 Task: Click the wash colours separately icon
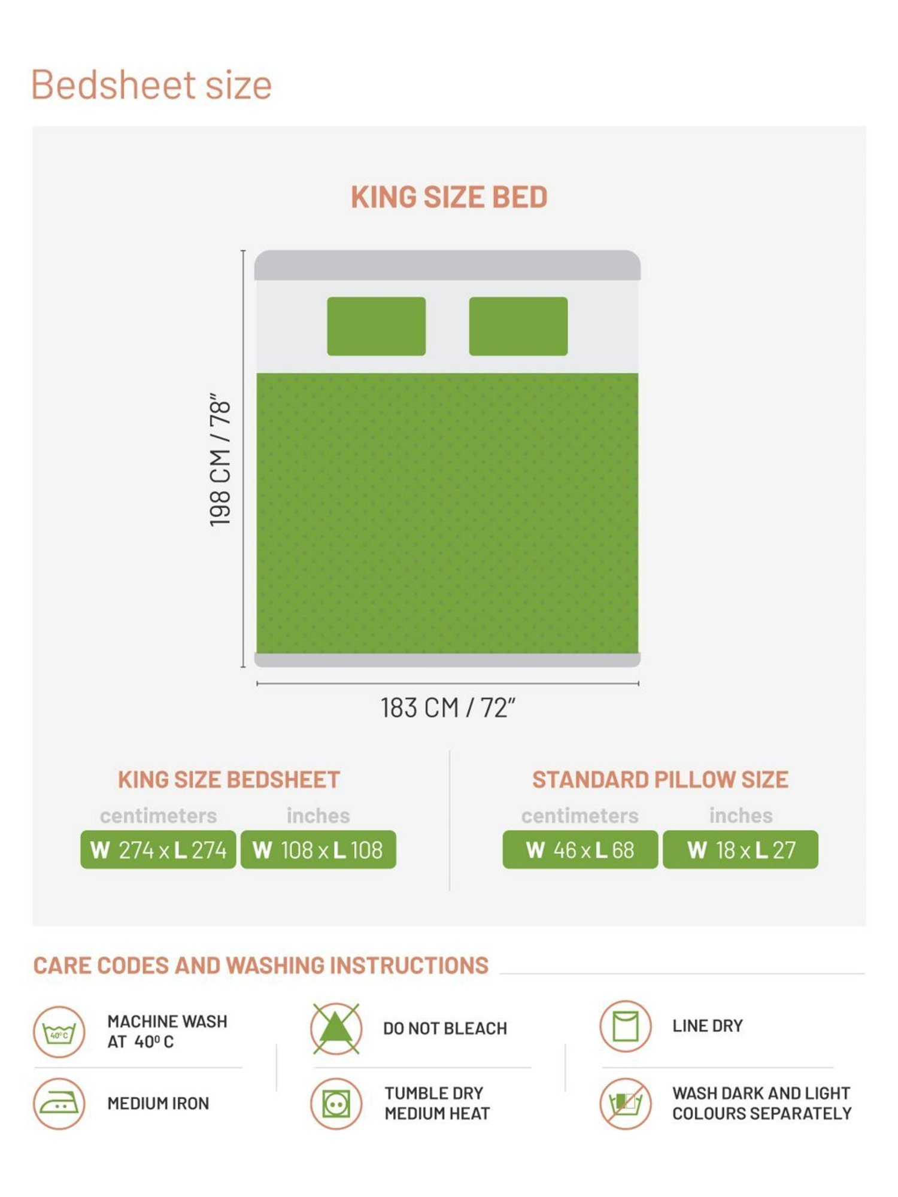(x=625, y=1104)
